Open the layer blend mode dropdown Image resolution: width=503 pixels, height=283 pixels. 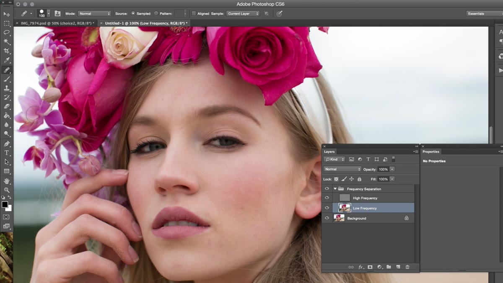(342, 169)
